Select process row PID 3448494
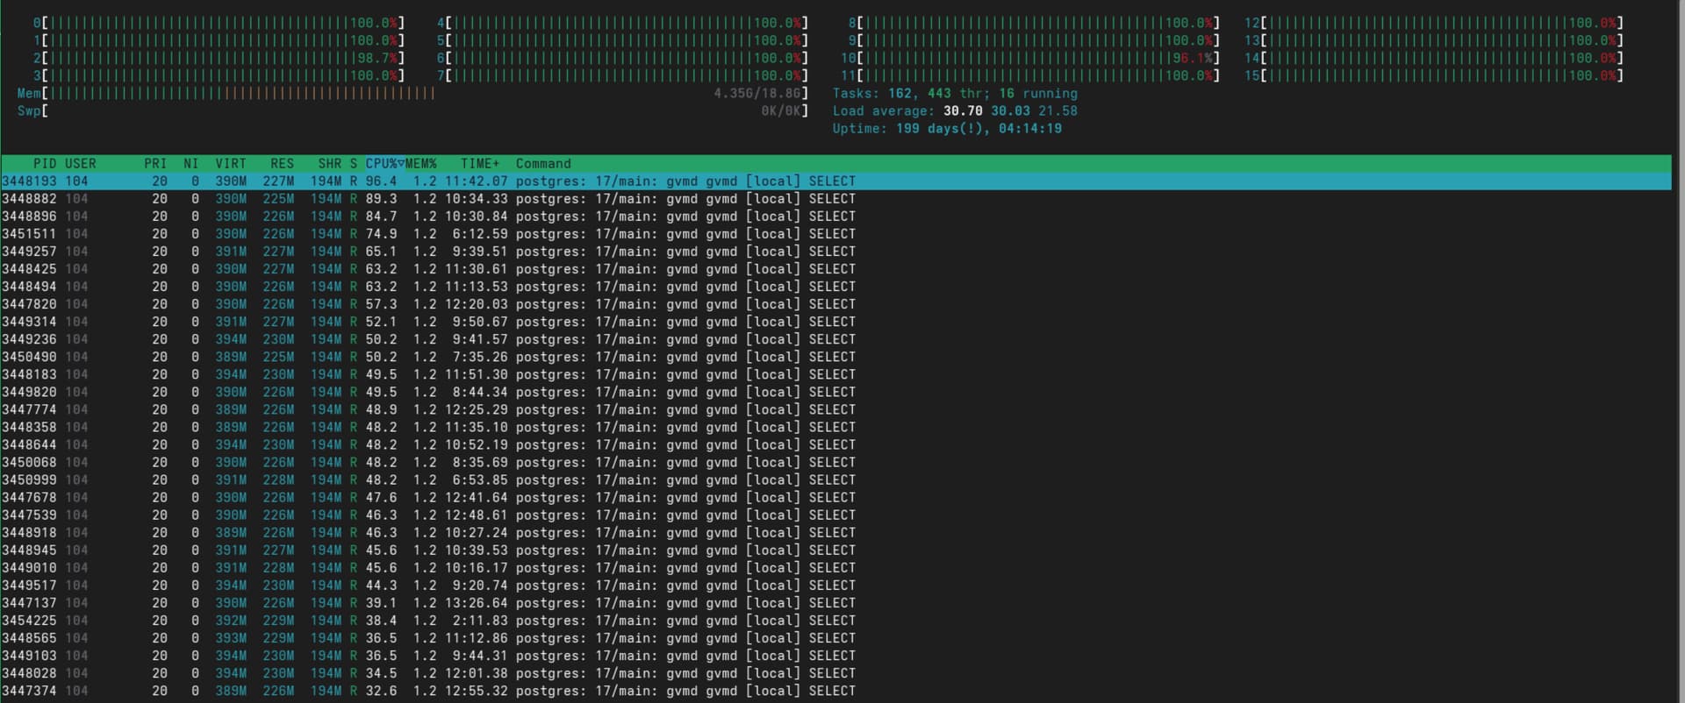This screenshot has height=703, width=1685. (x=835, y=287)
